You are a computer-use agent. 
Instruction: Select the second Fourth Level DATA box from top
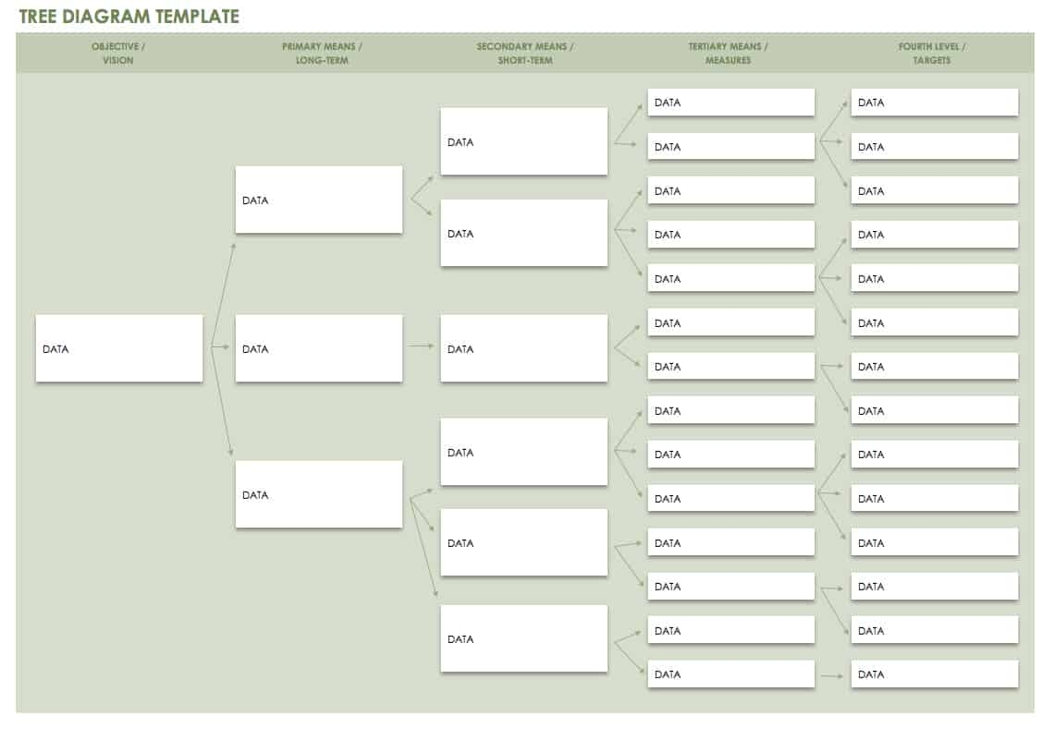click(x=935, y=147)
